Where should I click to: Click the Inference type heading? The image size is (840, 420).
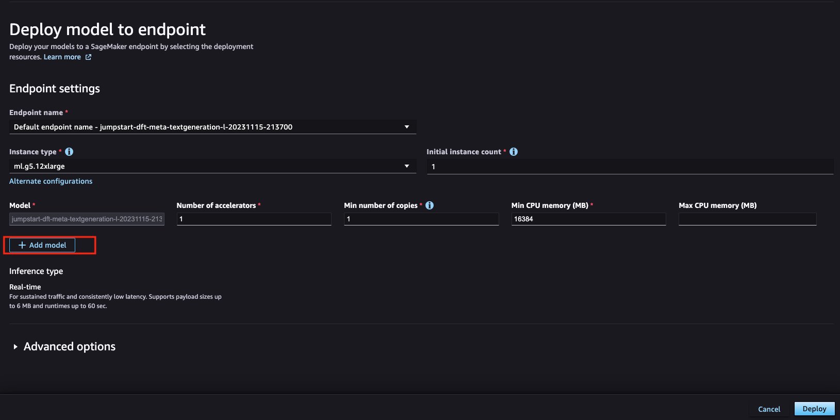[36, 271]
